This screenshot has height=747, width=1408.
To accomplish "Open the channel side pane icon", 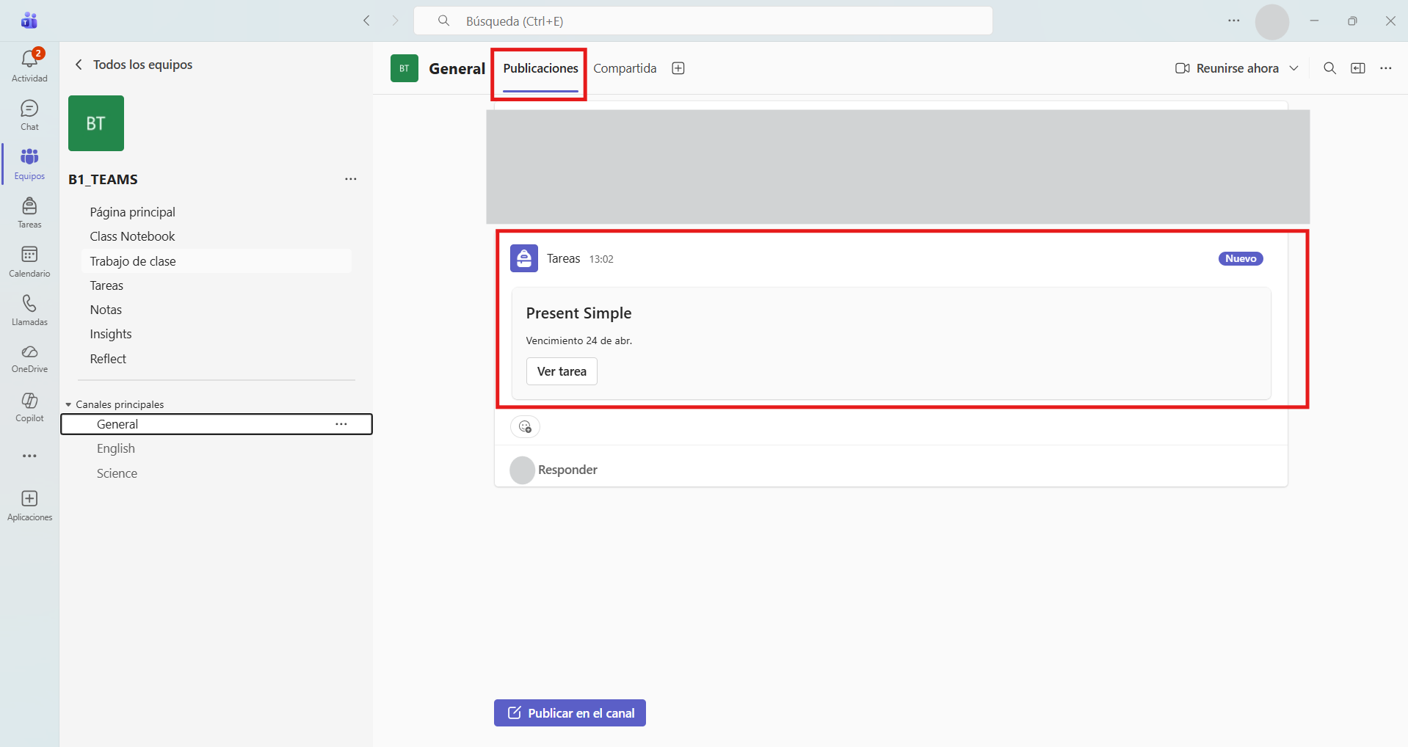I will point(1358,68).
